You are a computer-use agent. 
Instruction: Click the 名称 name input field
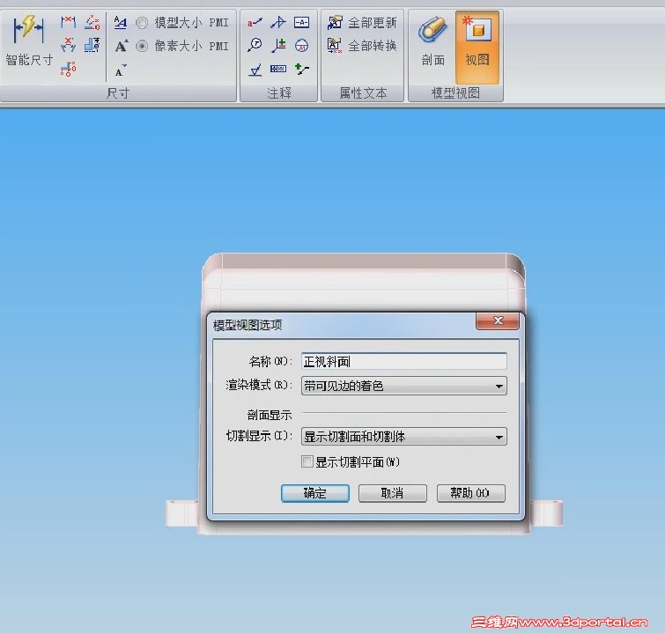tap(403, 361)
